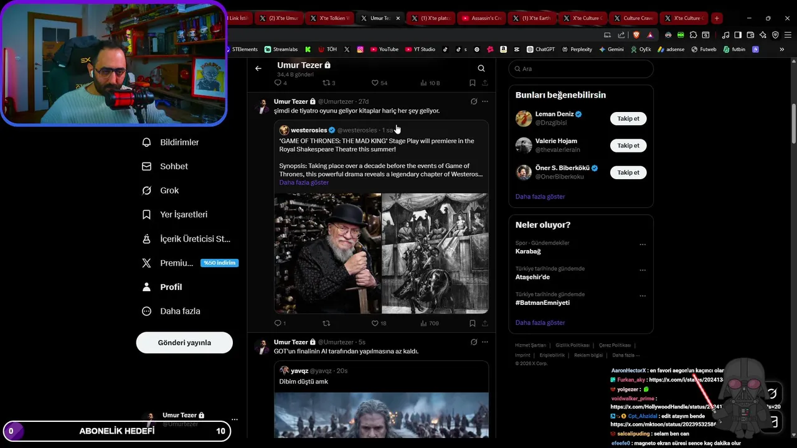Reply to the theatre play post with 1 comment

pos(280,324)
